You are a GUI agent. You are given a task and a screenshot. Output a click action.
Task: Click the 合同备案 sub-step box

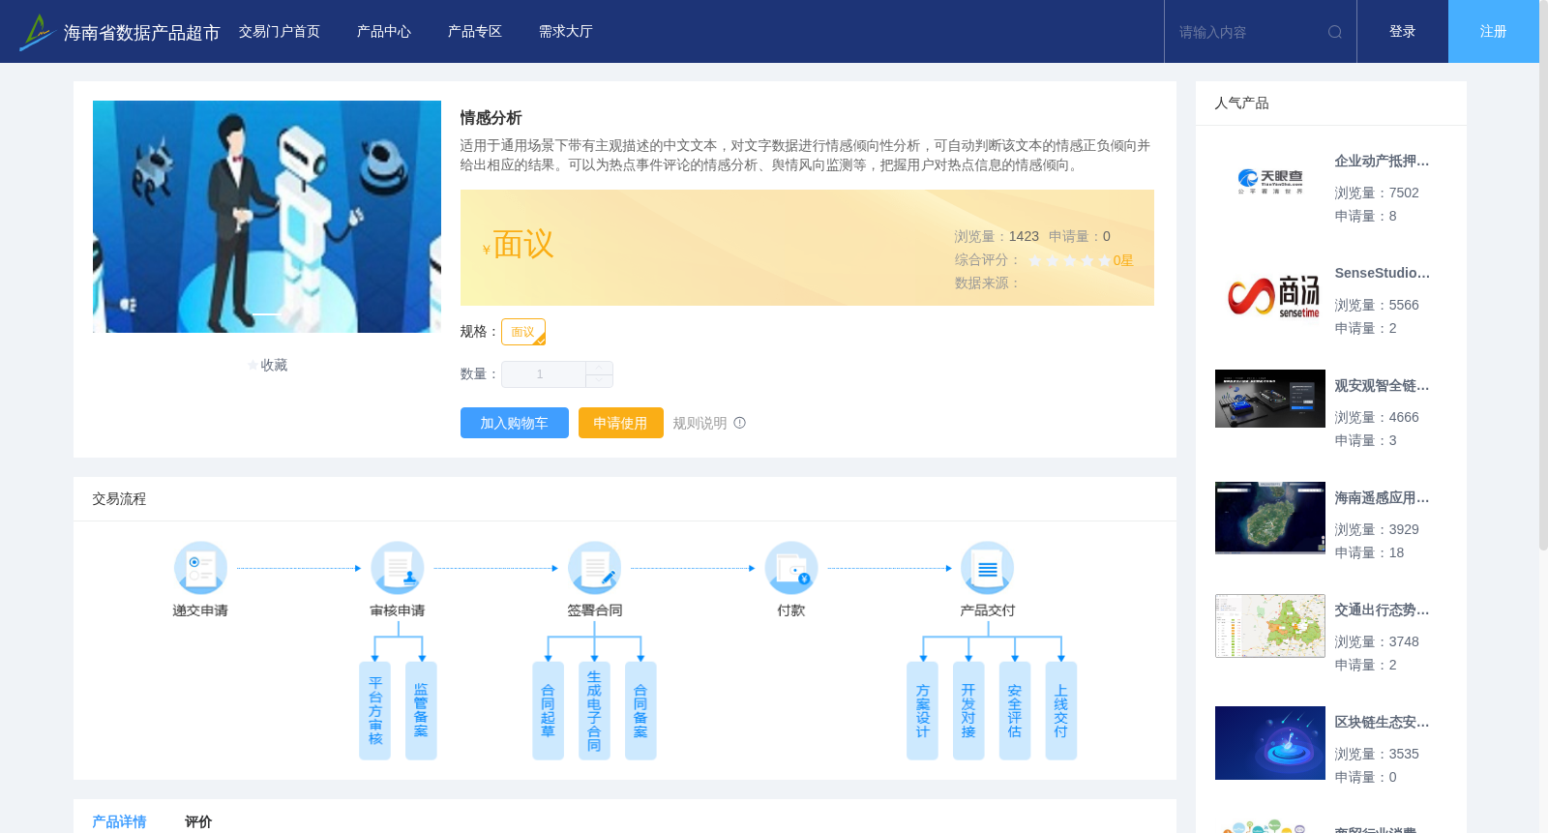tap(640, 711)
